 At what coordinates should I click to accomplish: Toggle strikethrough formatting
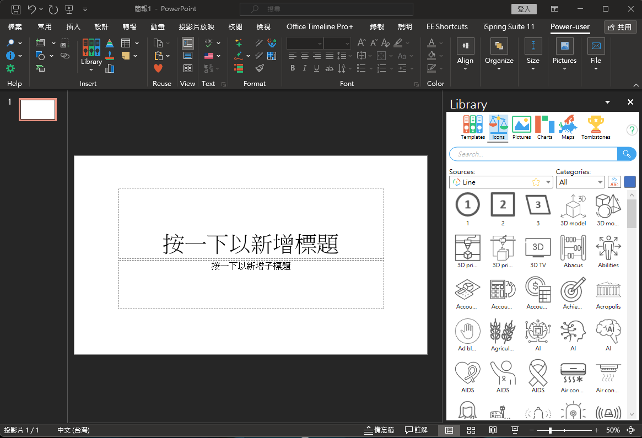pyautogui.click(x=329, y=68)
